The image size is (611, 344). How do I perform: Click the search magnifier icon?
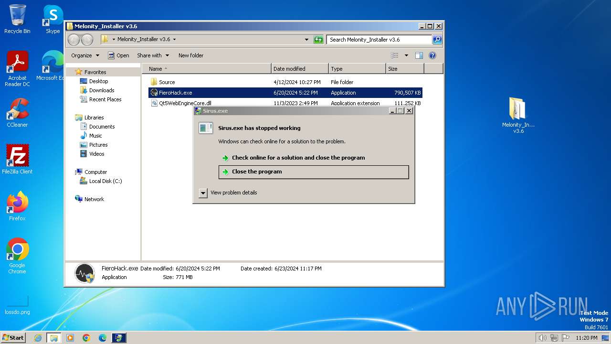point(437,40)
